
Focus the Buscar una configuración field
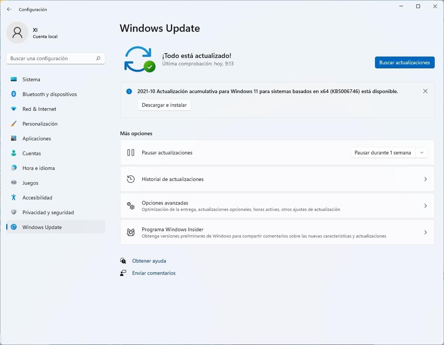(56, 58)
